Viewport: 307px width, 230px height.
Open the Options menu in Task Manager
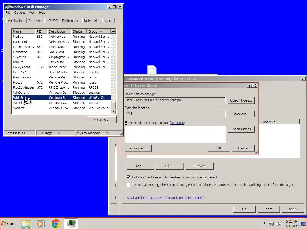click(20, 13)
